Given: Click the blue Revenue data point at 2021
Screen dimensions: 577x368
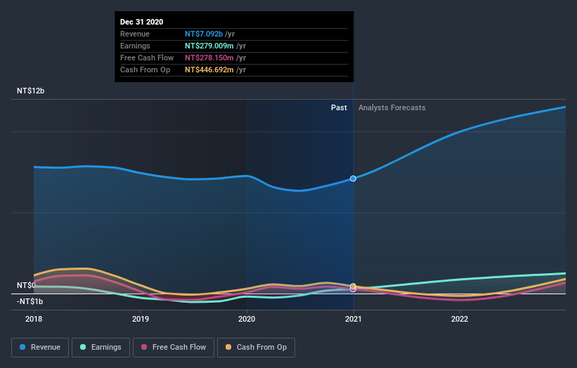Looking at the screenshot, I should (353, 178).
